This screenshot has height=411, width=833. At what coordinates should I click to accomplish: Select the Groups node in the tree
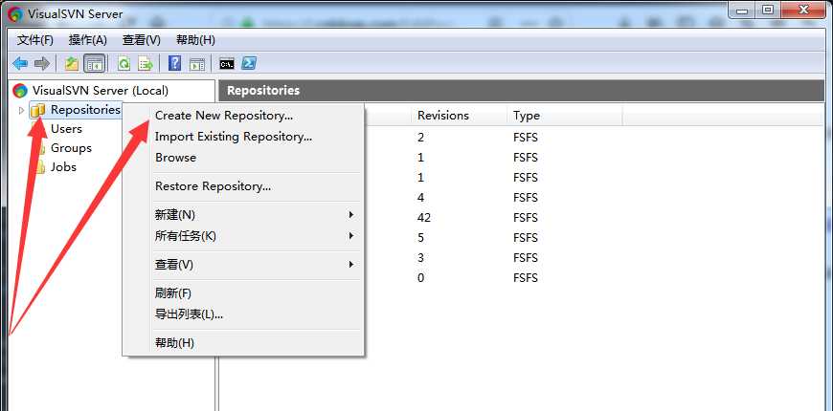(71, 148)
